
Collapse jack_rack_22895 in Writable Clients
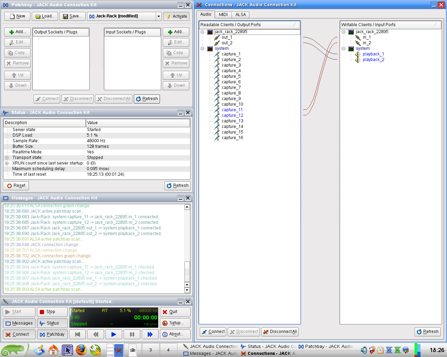click(x=343, y=32)
